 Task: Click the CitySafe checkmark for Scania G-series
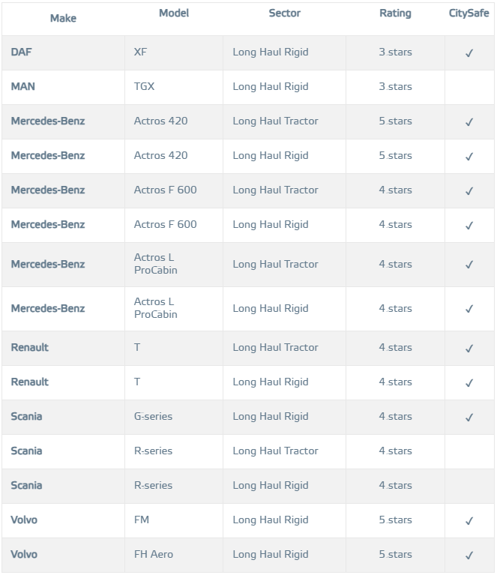pos(469,417)
